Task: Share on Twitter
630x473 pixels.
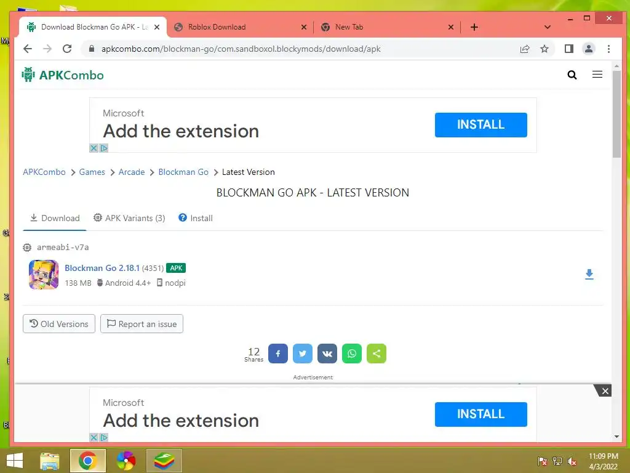Action: point(302,354)
